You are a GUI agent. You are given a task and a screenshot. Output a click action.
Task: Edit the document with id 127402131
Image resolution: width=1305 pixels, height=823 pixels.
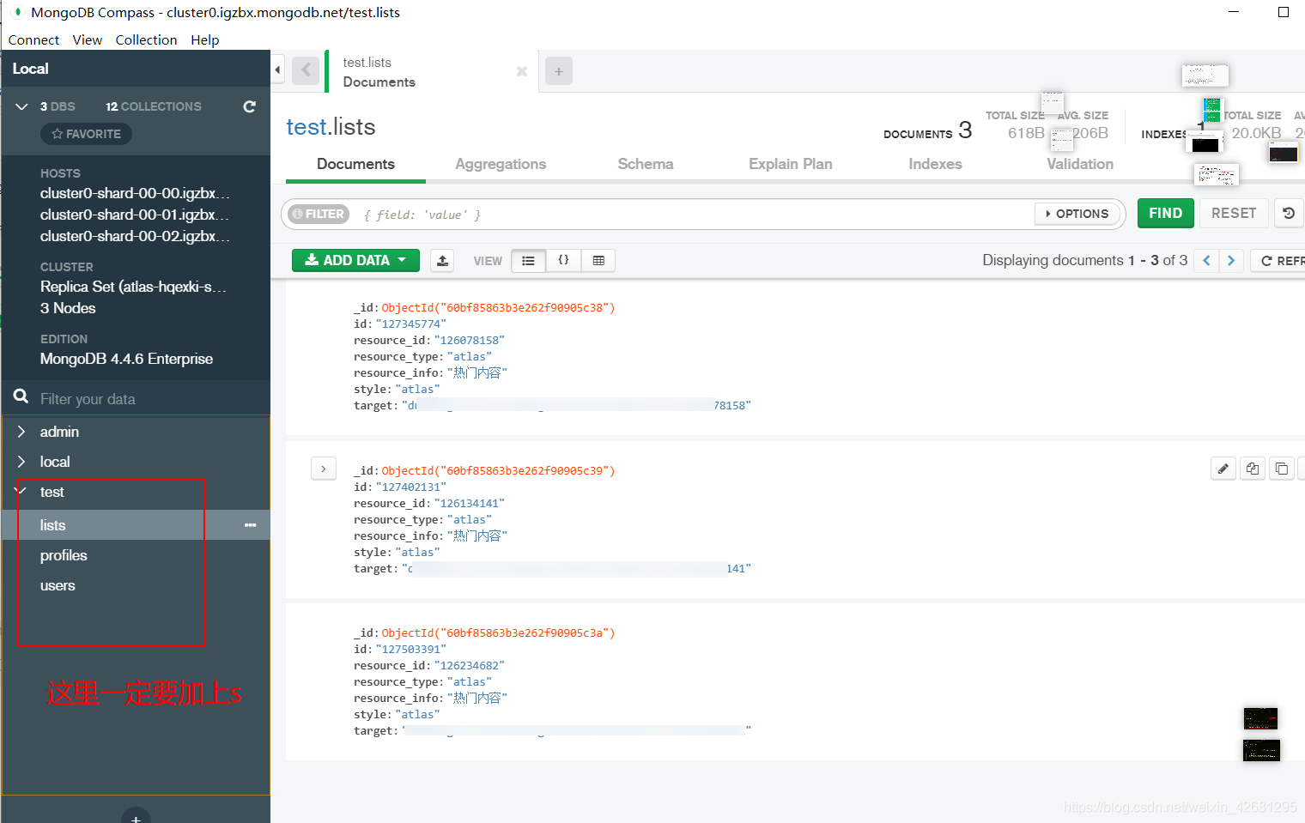click(x=1223, y=469)
